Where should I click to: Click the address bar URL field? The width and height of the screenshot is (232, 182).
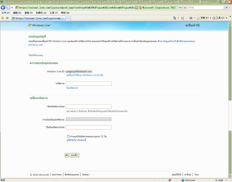[x=75, y=8]
